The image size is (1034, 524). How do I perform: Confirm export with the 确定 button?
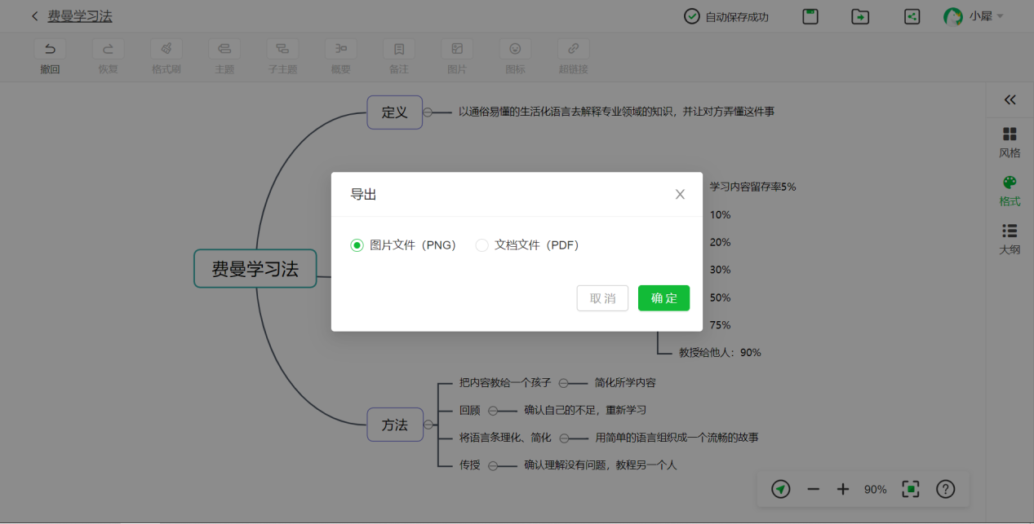click(663, 297)
